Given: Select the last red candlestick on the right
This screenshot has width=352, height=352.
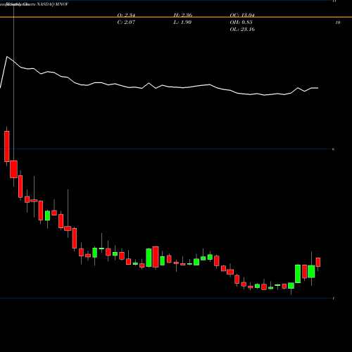Looking at the screenshot, I should tap(318, 262).
